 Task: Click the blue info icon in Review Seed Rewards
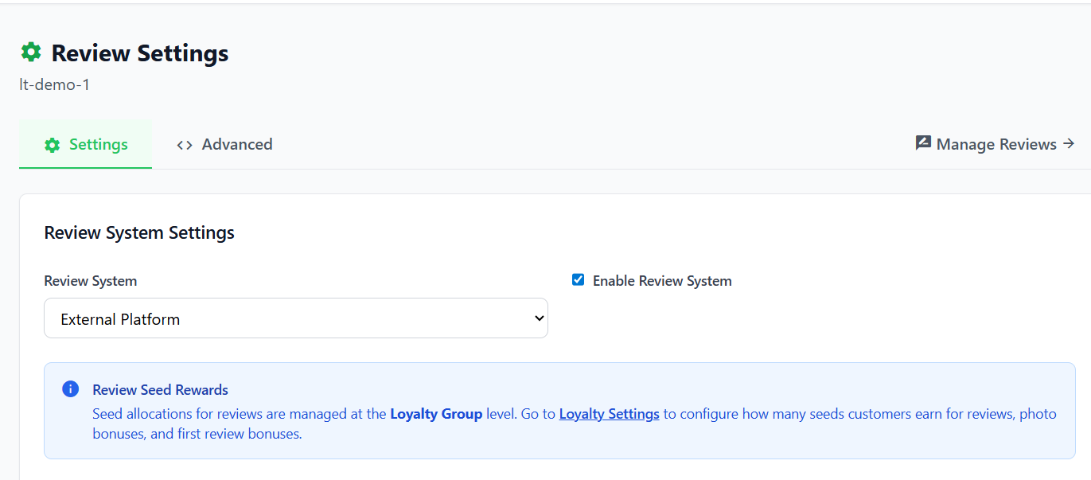pyautogui.click(x=70, y=389)
